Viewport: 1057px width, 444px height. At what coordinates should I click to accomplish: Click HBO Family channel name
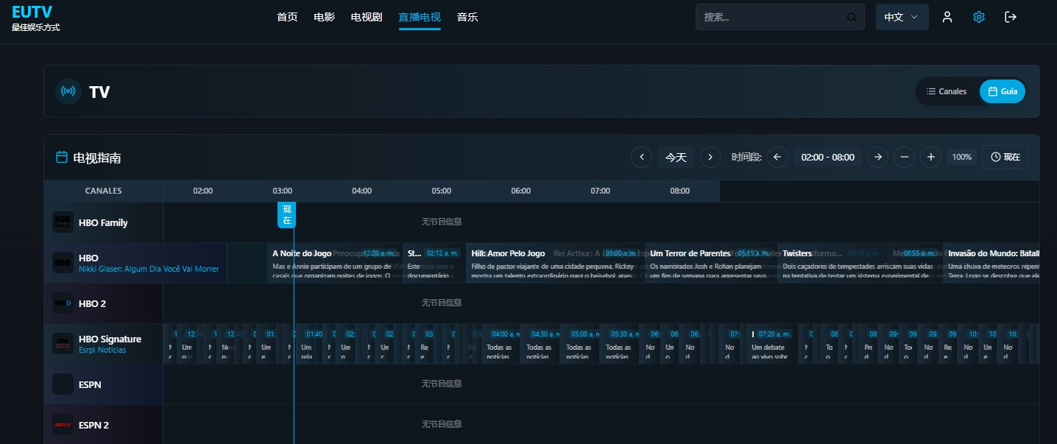pyautogui.click(x=103, y=222)
